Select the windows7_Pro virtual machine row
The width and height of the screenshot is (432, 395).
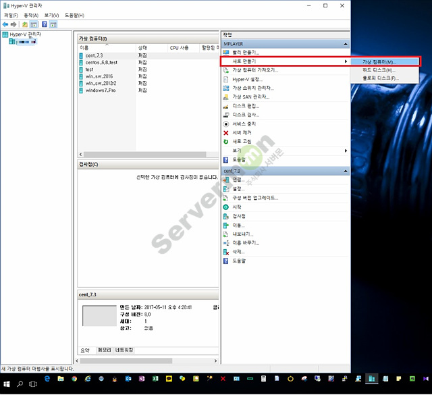pos(148,90)
